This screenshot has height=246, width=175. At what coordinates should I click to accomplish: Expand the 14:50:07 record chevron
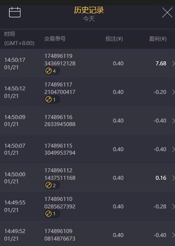(173, 149)
